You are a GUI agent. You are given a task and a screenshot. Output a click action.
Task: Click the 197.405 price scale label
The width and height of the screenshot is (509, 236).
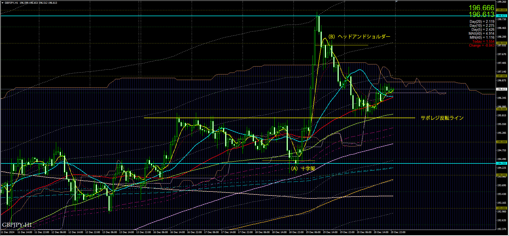pos(502,63)
